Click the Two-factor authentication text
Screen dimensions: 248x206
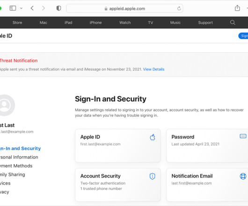point(103,183)
